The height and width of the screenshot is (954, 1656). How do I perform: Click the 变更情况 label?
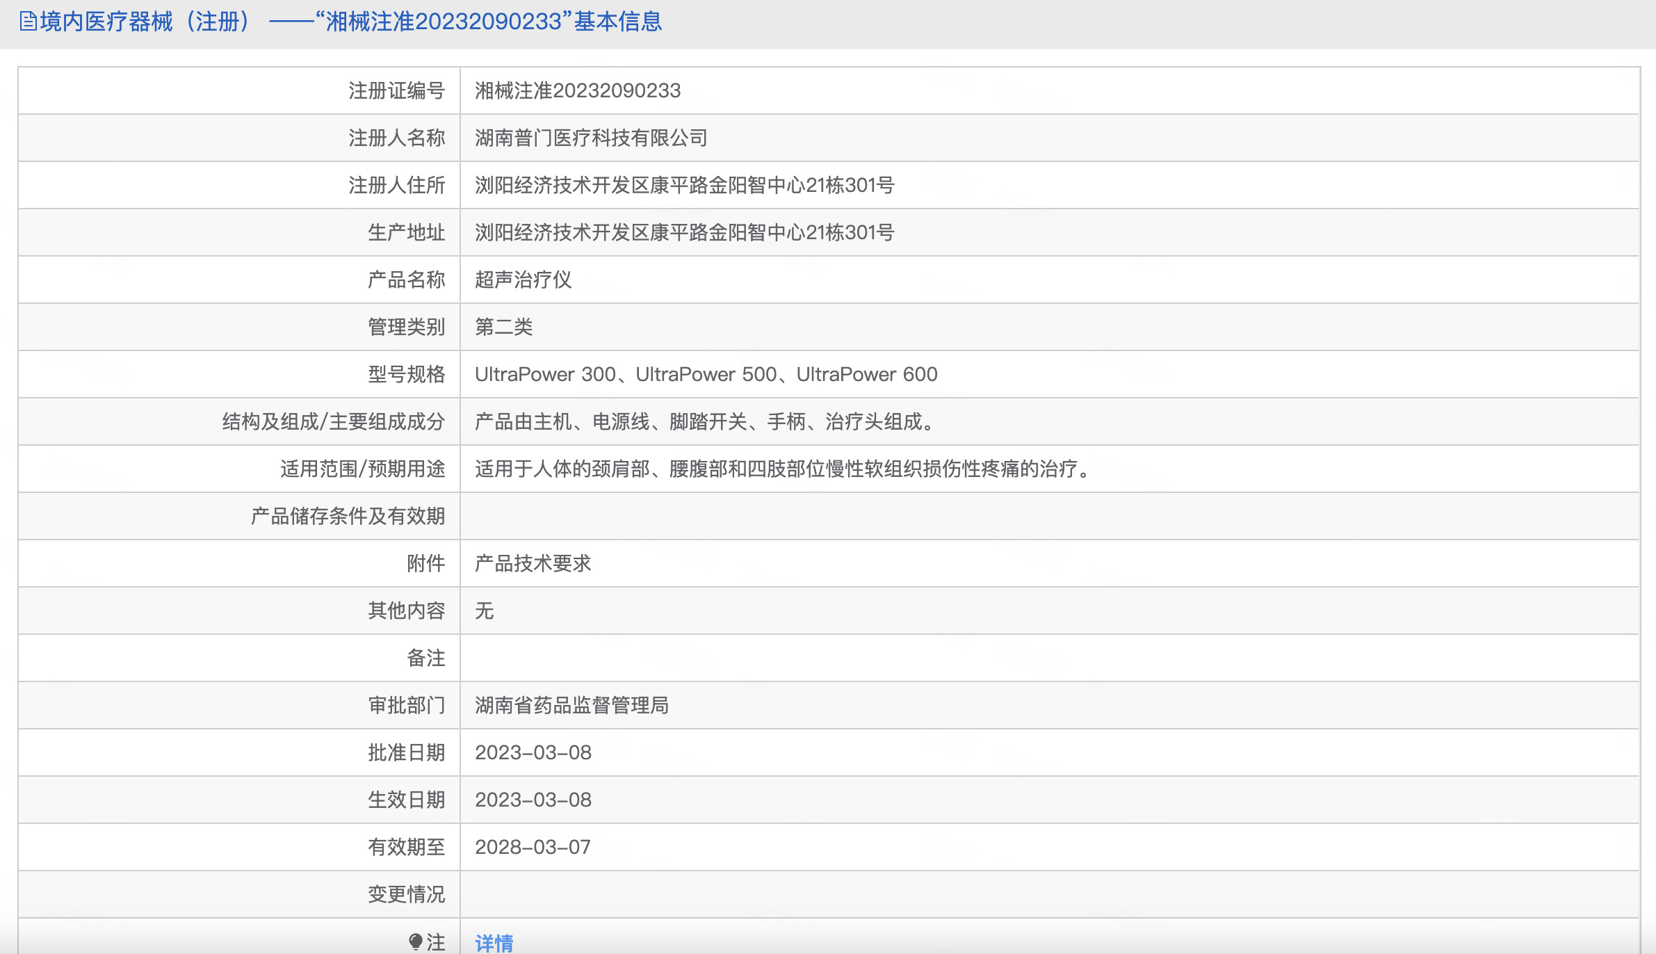[x=407, y=894]
